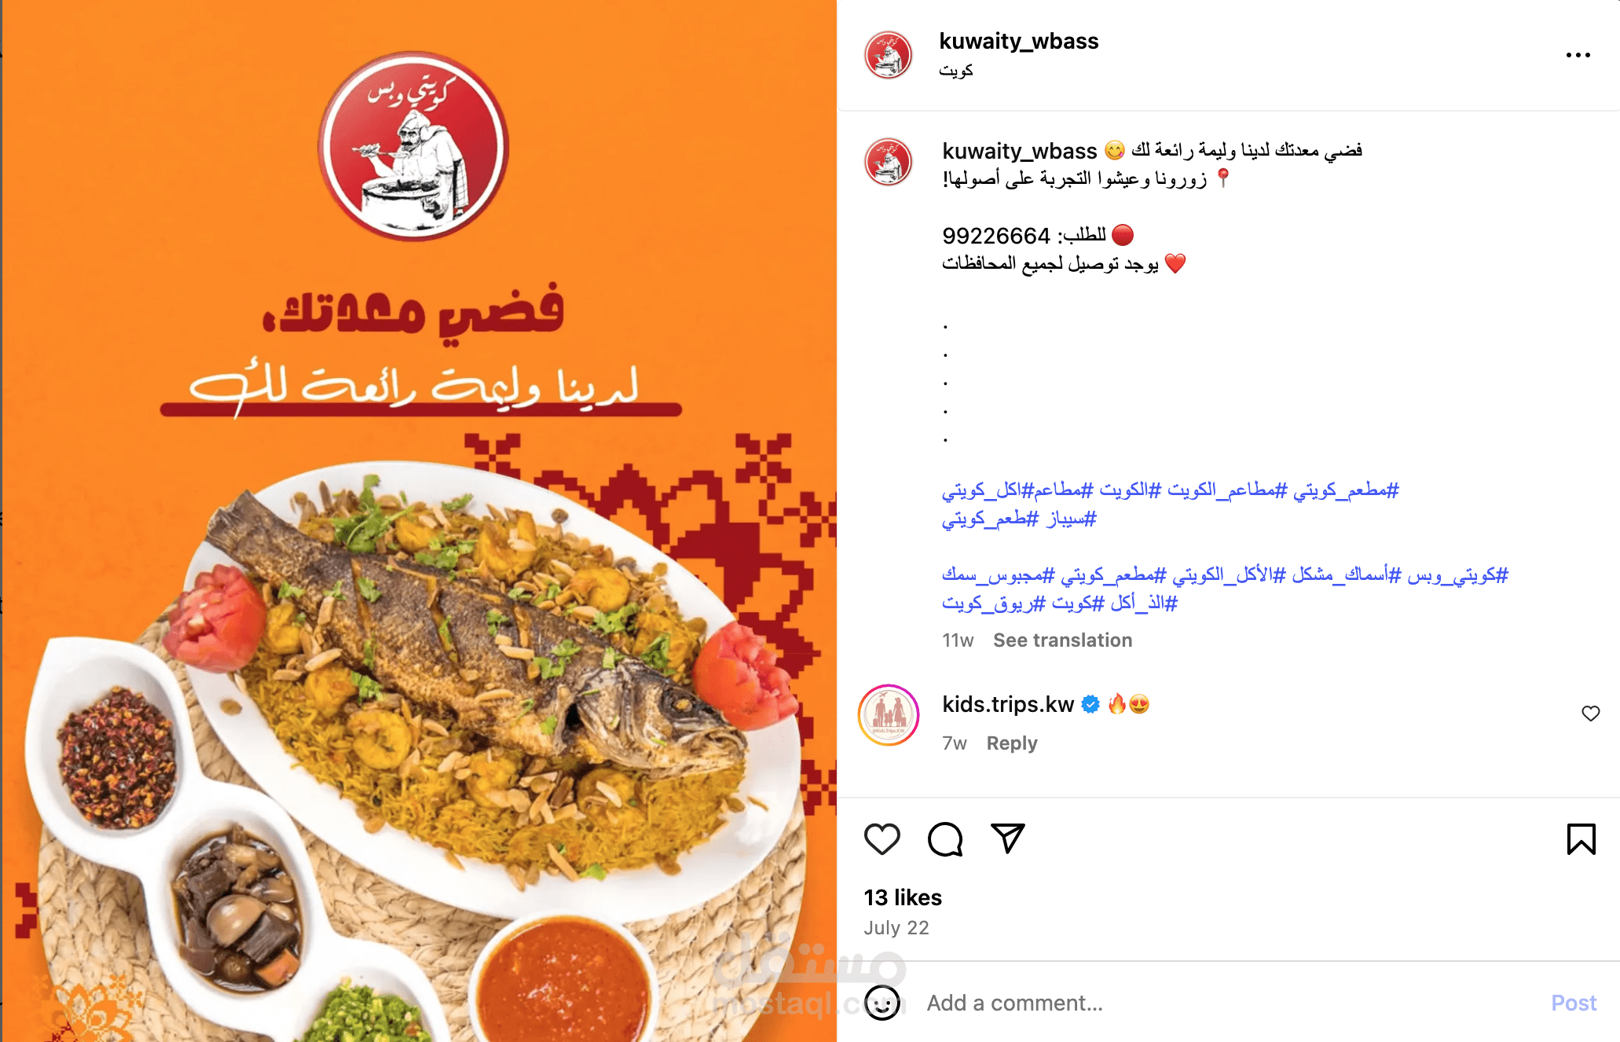Save the post with the bookmark icon
1620x1042 pixels.
[1581, 839]
